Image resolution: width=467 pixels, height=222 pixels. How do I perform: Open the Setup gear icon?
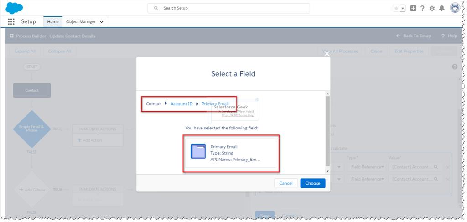pos(432,9)
